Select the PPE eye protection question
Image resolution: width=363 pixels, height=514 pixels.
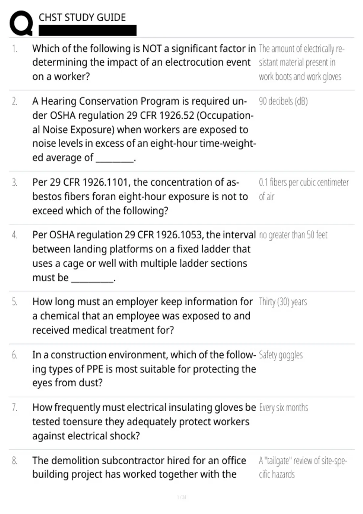coord(144,369)
